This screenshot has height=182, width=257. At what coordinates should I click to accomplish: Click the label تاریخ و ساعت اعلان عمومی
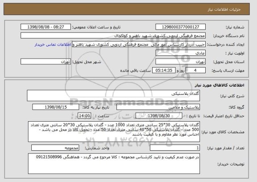pyautogui.click(x=96, y=27)
